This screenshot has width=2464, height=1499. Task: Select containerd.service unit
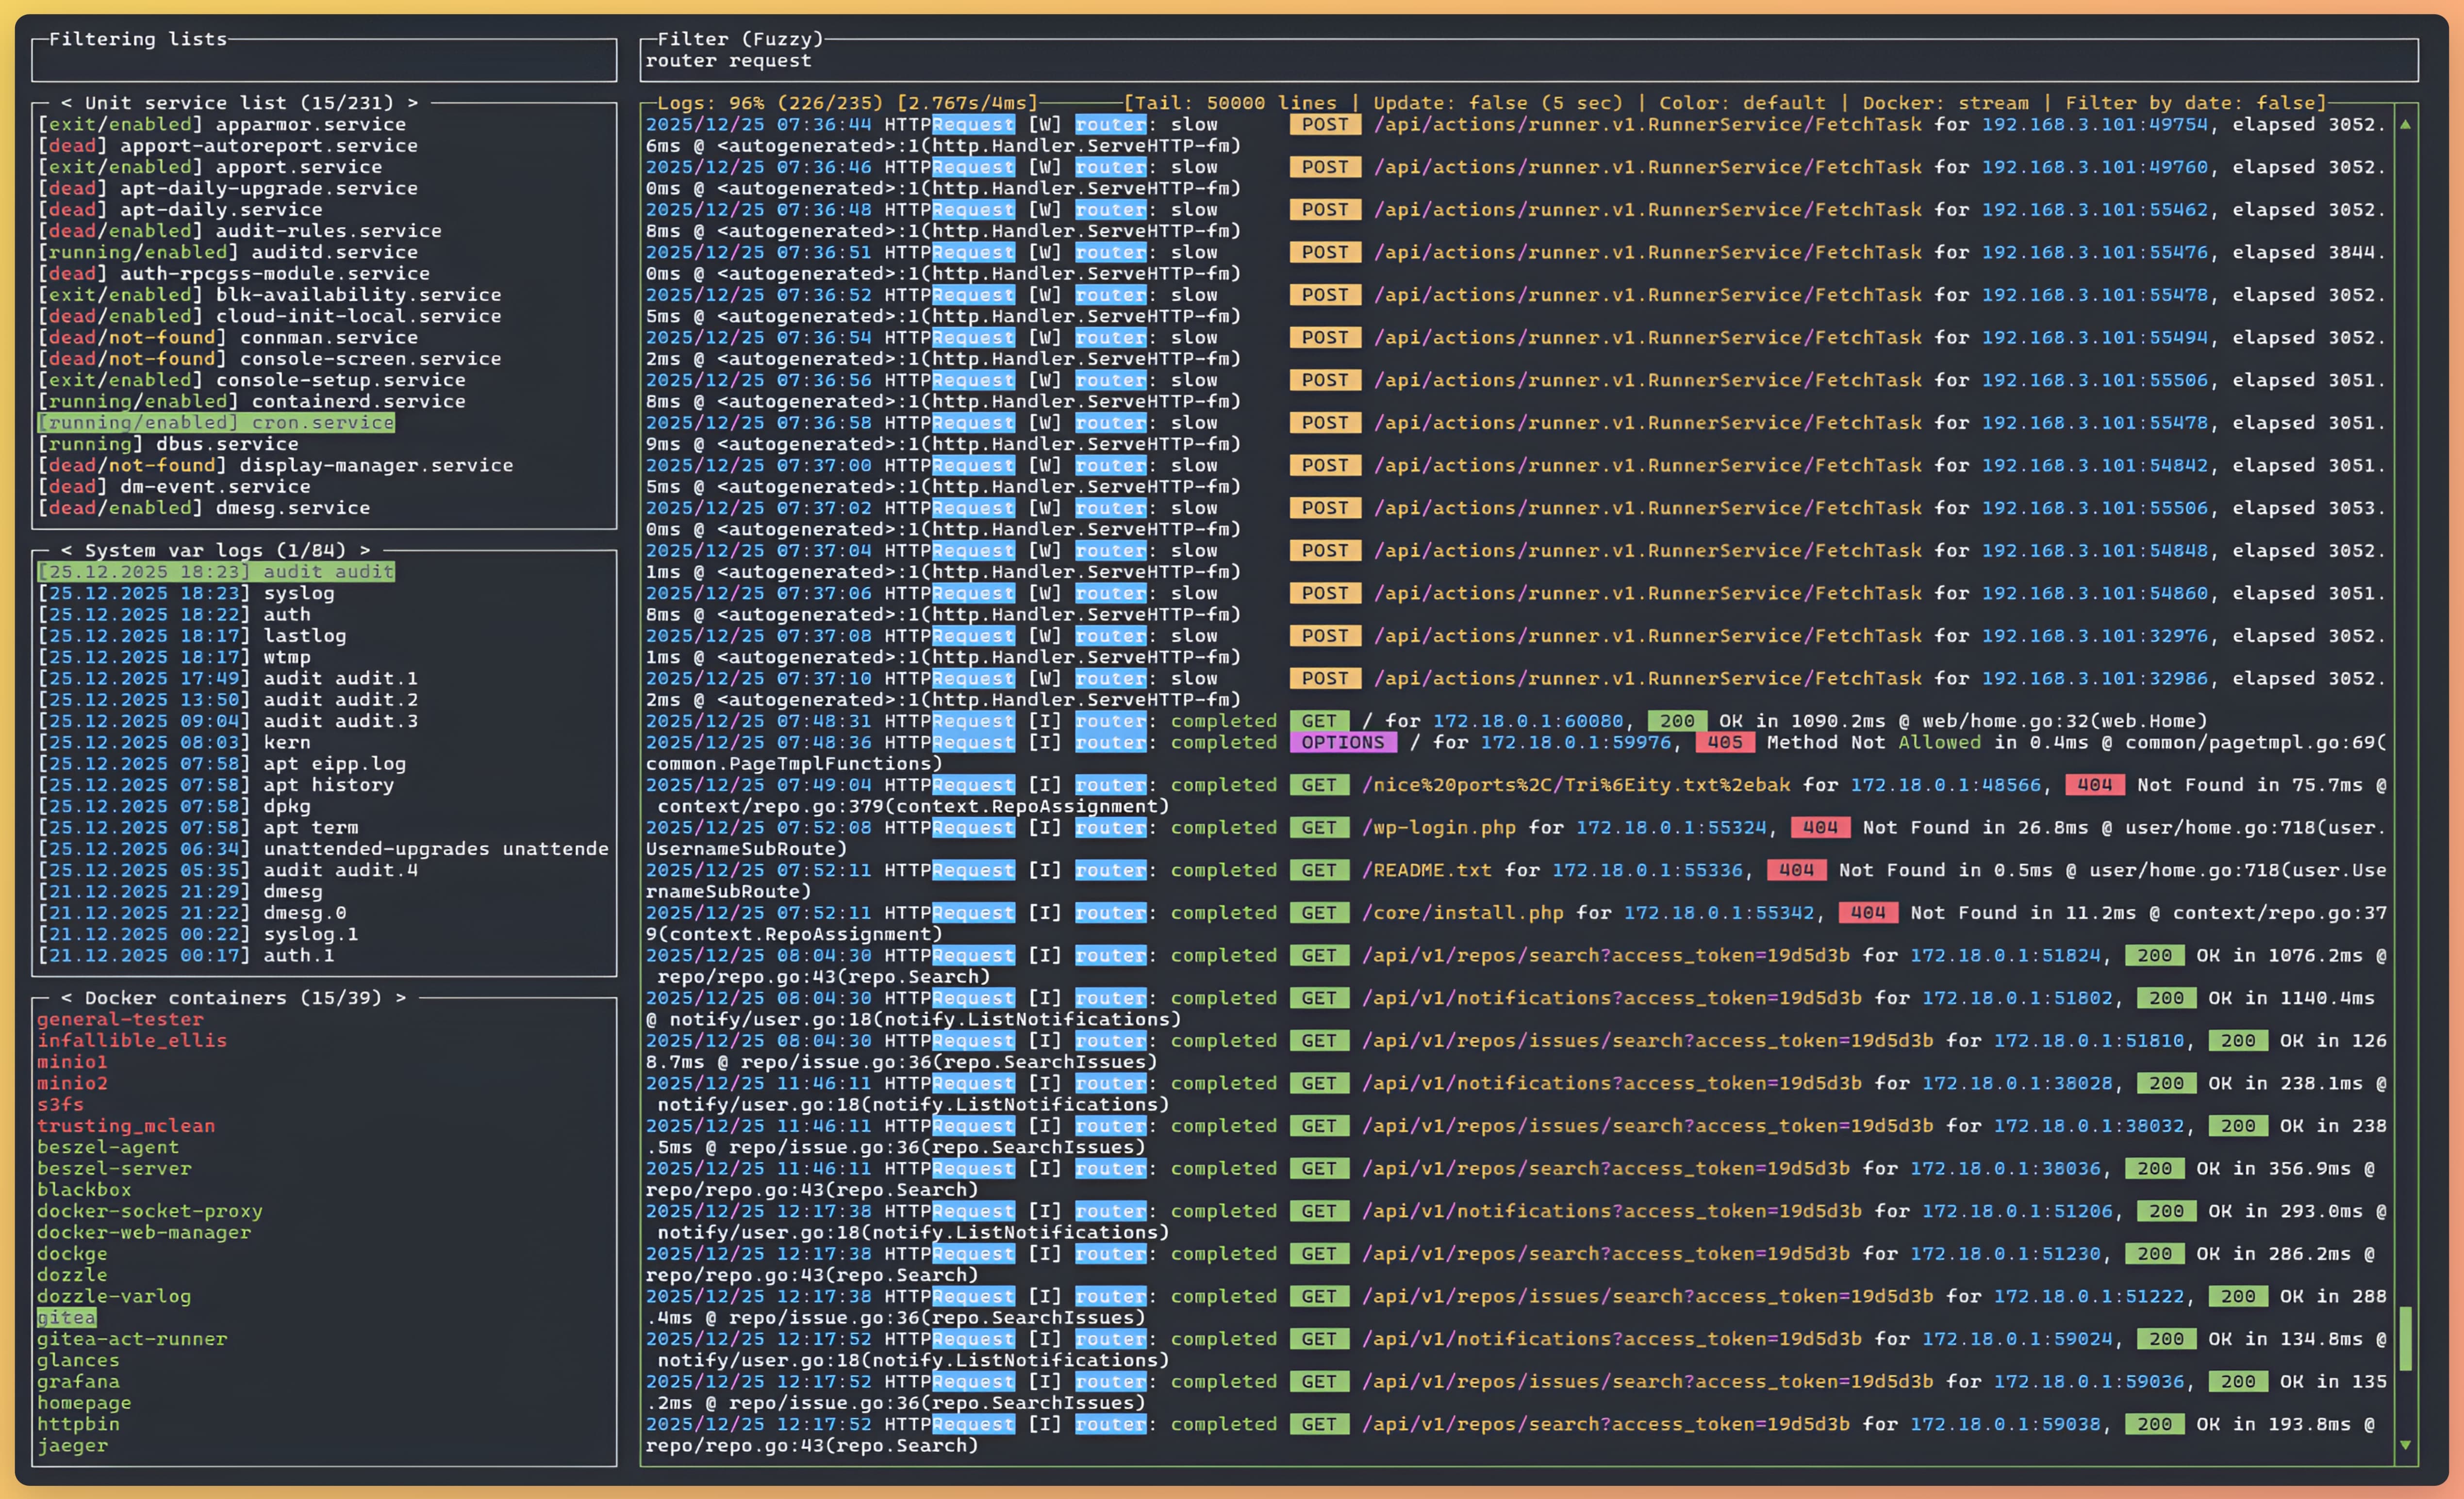tap(252, 402)
